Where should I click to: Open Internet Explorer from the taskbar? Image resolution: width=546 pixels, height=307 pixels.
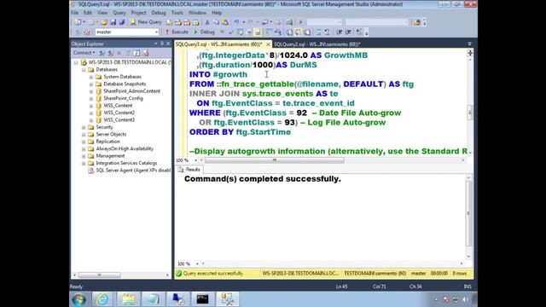pyautogui.click(x=102, y=299)
